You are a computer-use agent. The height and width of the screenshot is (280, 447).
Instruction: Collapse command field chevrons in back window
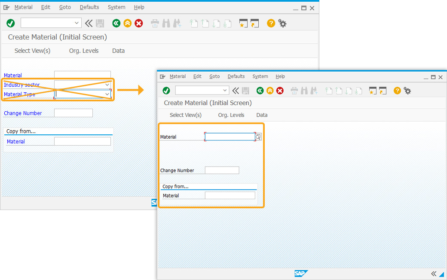pyautogui.click(x=89, y=23)
